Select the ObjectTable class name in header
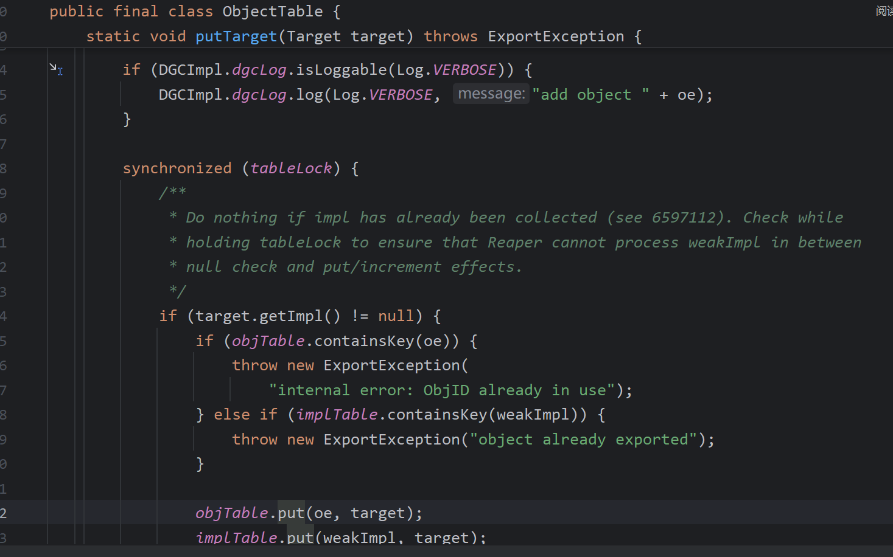Image resolution: width=893 pixels, height=557 pixels. coord(273,12)
